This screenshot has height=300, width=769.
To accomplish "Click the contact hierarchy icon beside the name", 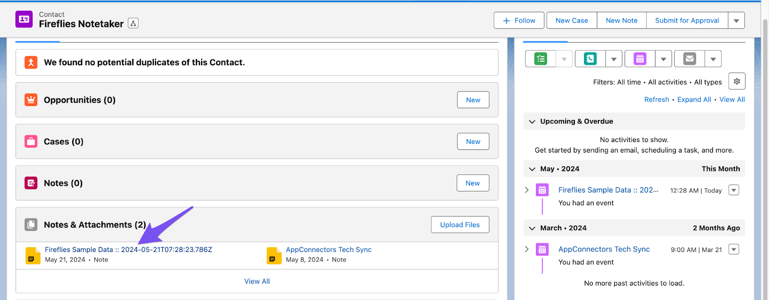I will (x=133, y=23).
